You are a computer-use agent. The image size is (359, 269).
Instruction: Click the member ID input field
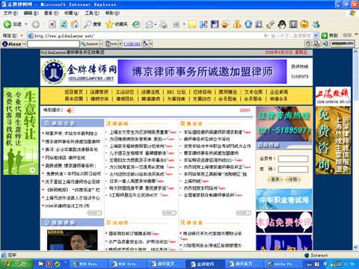293,158
